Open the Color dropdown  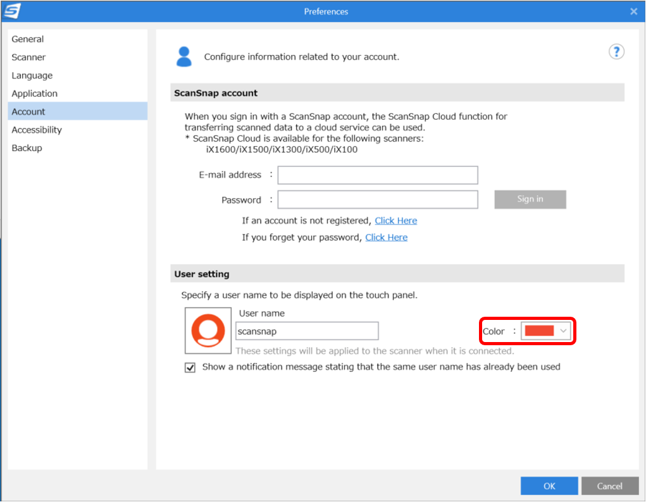[545, 331]
